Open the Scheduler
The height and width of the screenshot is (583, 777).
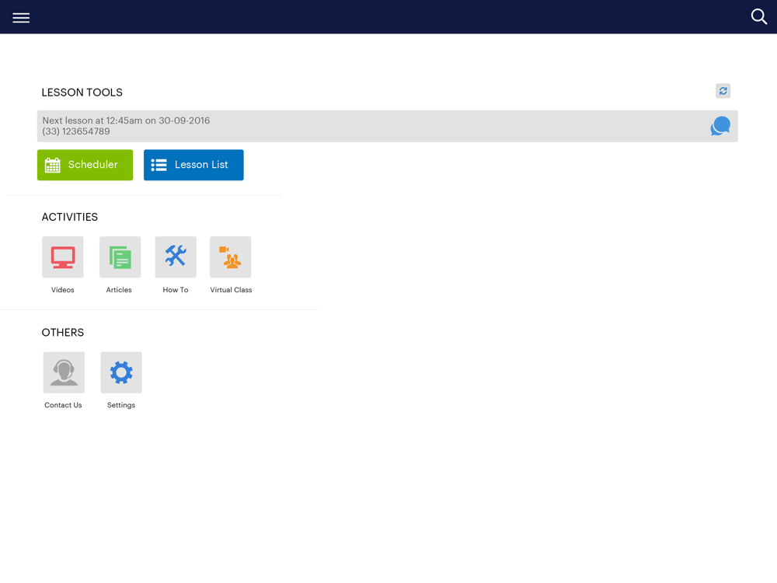pyautogui.click(x=85, y=165)
